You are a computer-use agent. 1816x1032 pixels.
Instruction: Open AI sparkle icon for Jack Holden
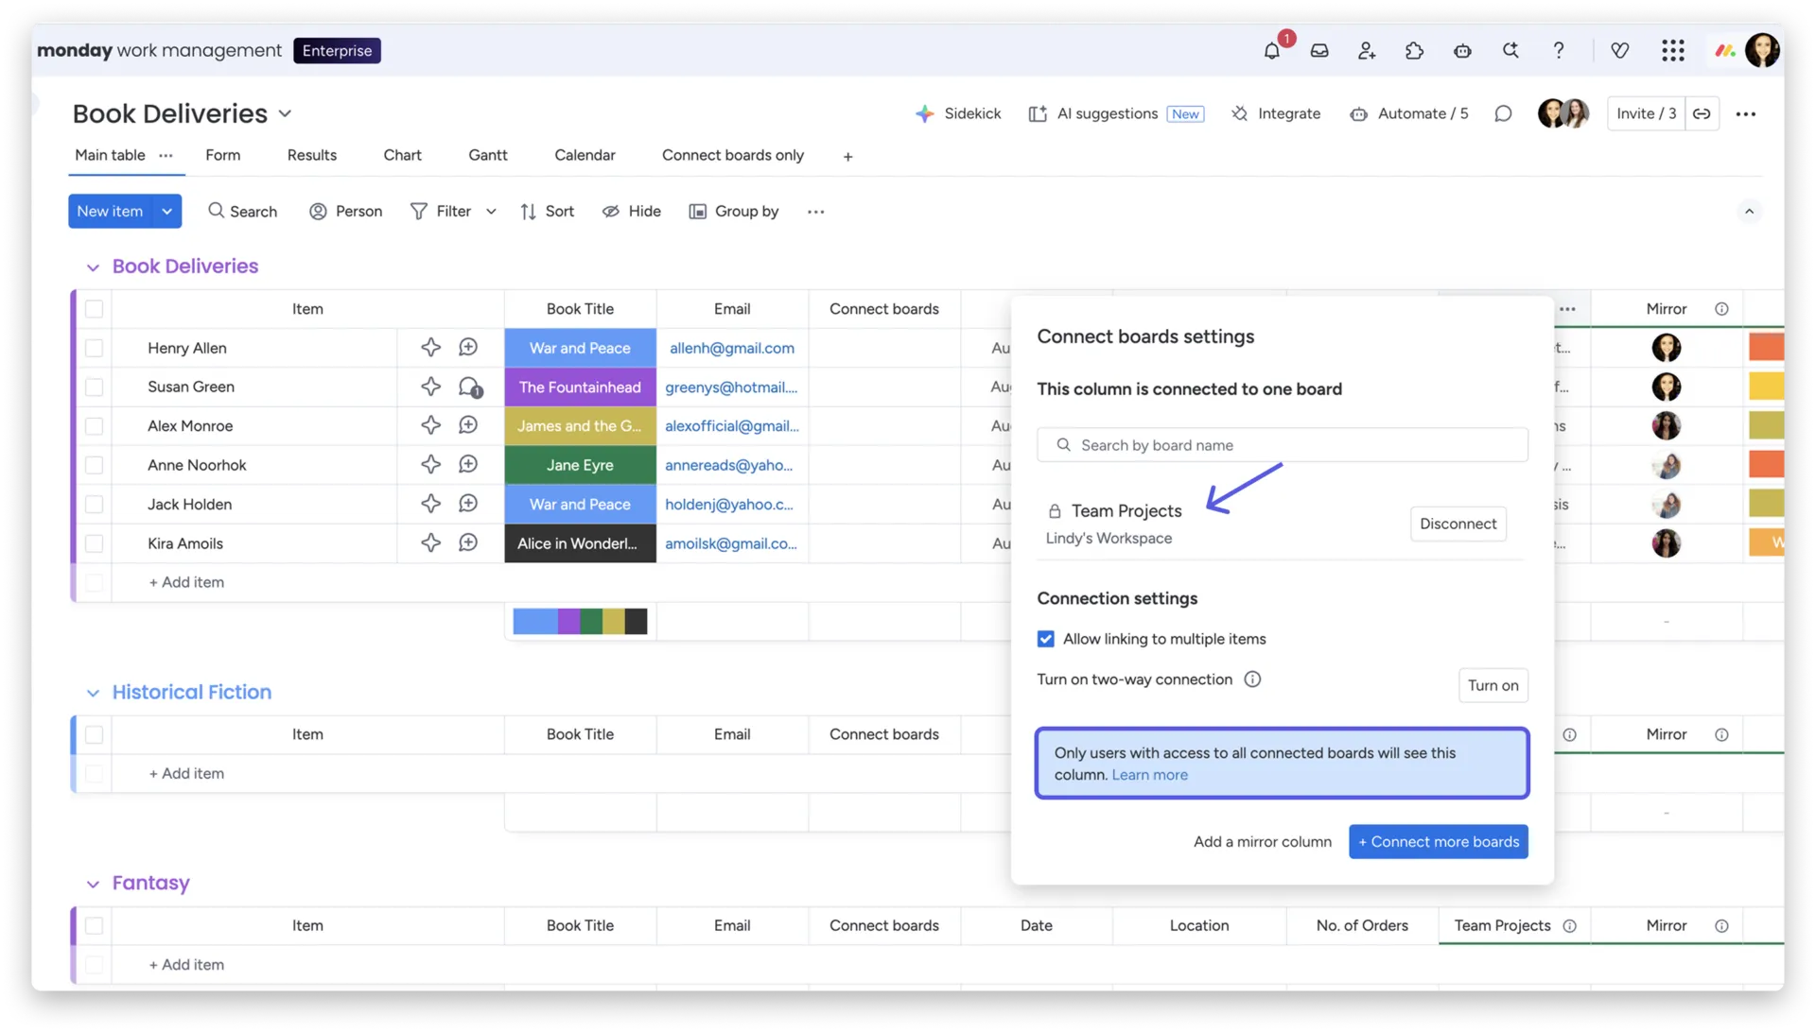click(x=430, y=504)
